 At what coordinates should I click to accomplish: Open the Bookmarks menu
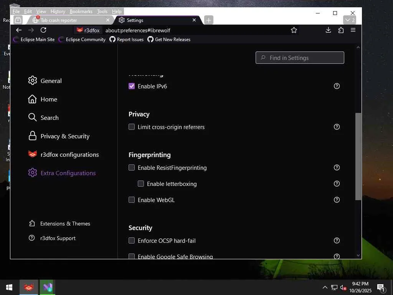pyautogui.click(x=81, y=12)
